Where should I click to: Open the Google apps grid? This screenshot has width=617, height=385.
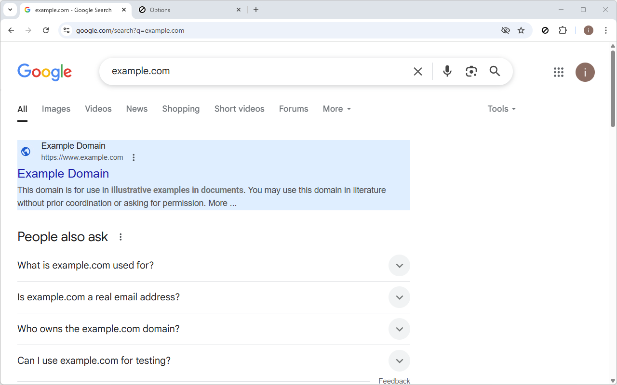[x=558, y=72]
